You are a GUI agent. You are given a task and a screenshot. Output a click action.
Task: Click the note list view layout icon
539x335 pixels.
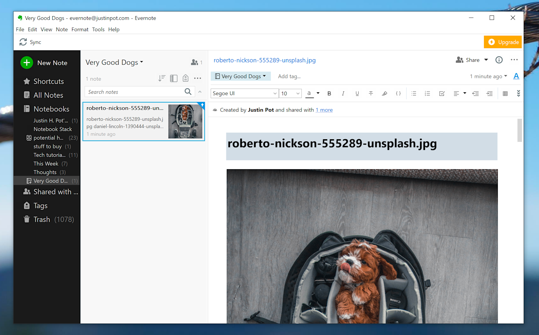point(174,78)
